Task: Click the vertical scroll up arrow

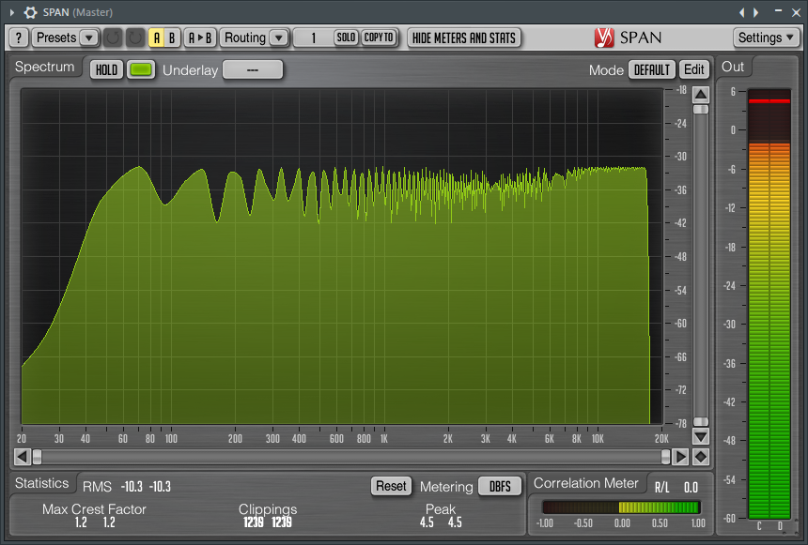Action: point(701,95)
